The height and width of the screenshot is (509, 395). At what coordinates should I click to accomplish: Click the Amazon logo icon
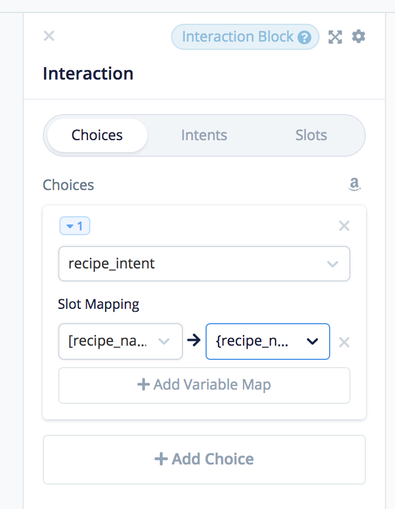point(355,185)
